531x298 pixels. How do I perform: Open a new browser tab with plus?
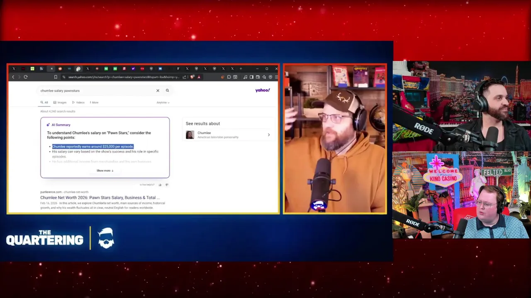(x=241, y=69)
